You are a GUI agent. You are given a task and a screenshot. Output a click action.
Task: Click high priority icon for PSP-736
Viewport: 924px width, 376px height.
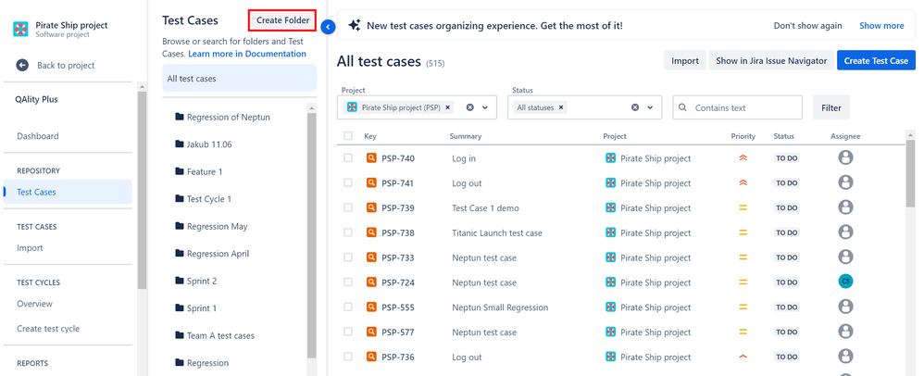(x=743, y=357)
